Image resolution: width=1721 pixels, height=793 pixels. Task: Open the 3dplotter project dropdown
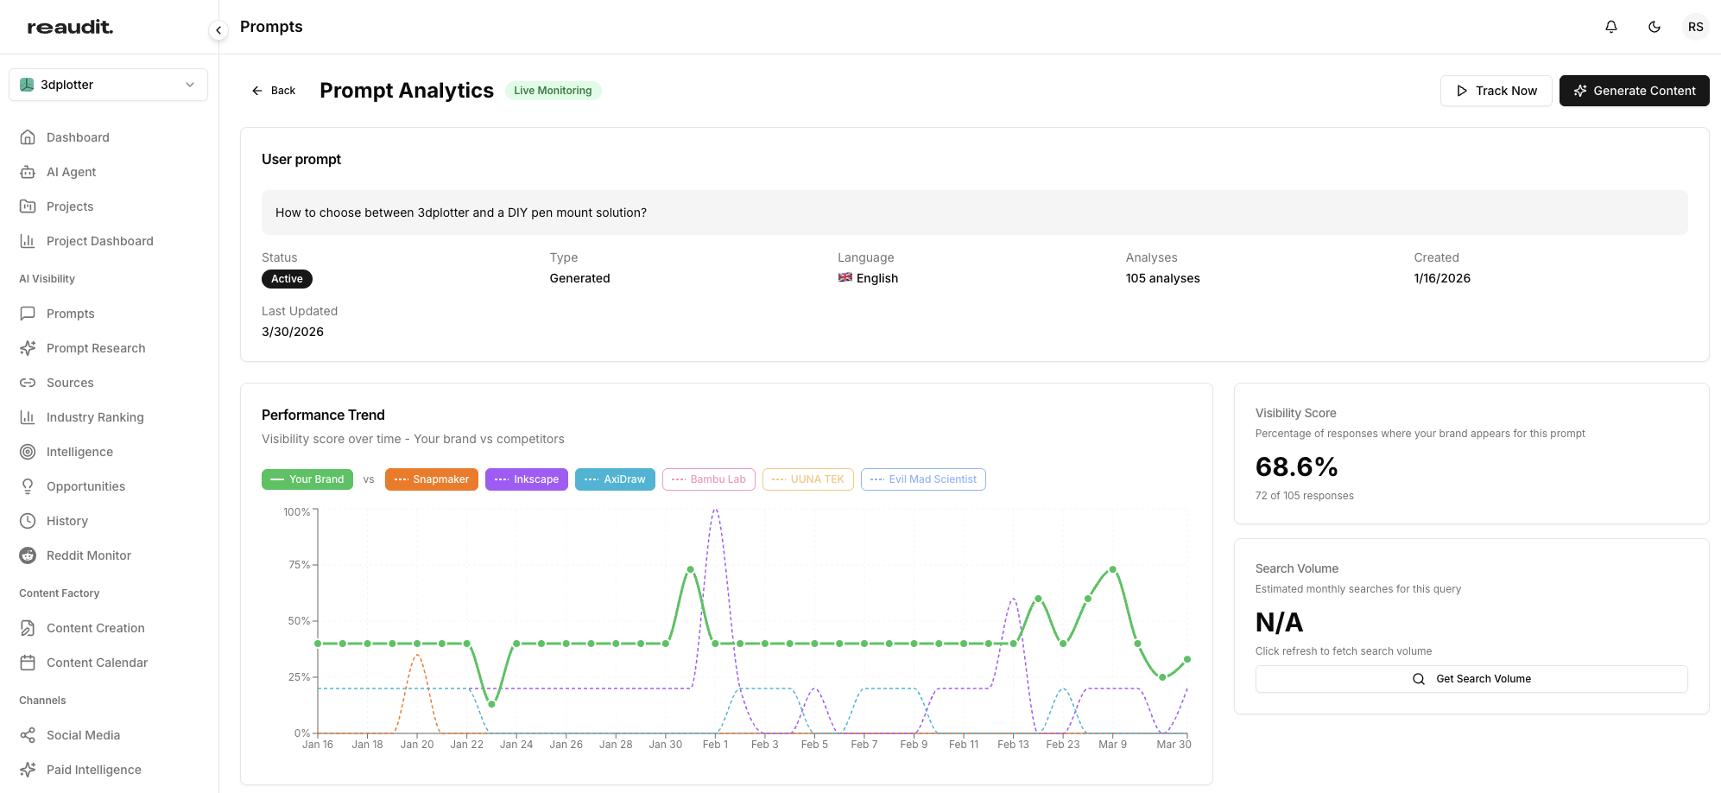[109, 85]
